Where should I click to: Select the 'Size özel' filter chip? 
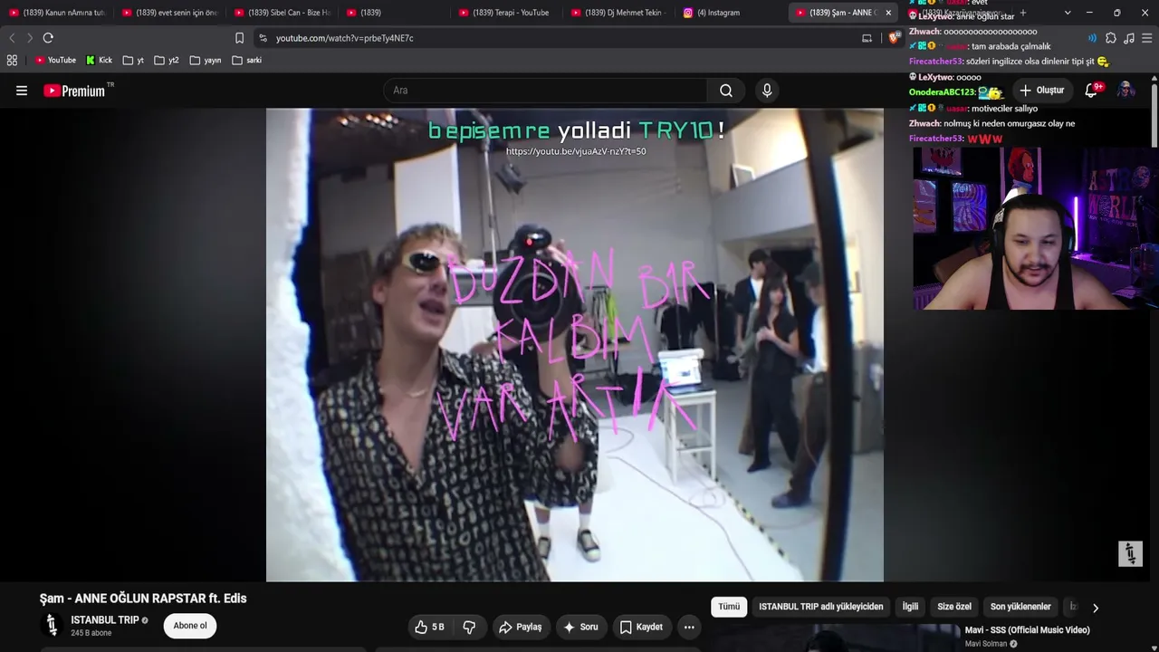954,607
